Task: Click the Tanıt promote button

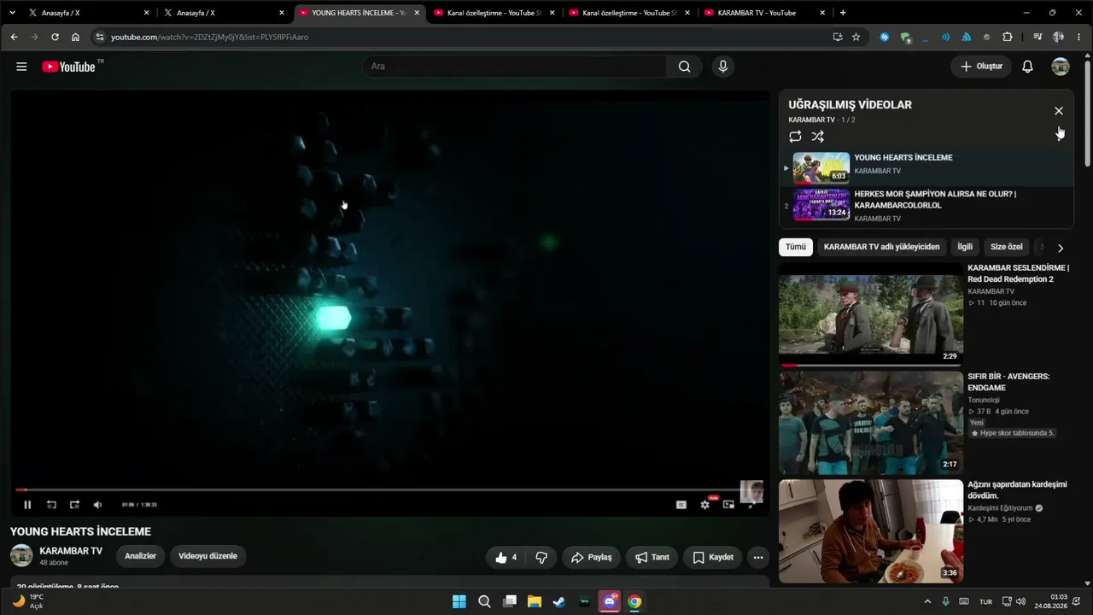Action: tap(652, 558)
